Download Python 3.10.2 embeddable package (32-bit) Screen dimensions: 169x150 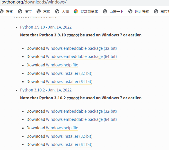(x=81, y=111)
